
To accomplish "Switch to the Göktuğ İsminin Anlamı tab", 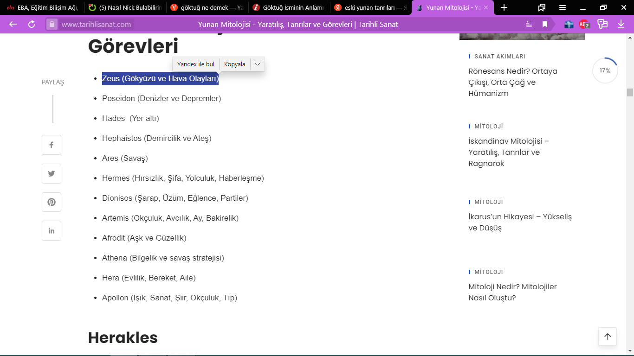I will coord(289,7).
